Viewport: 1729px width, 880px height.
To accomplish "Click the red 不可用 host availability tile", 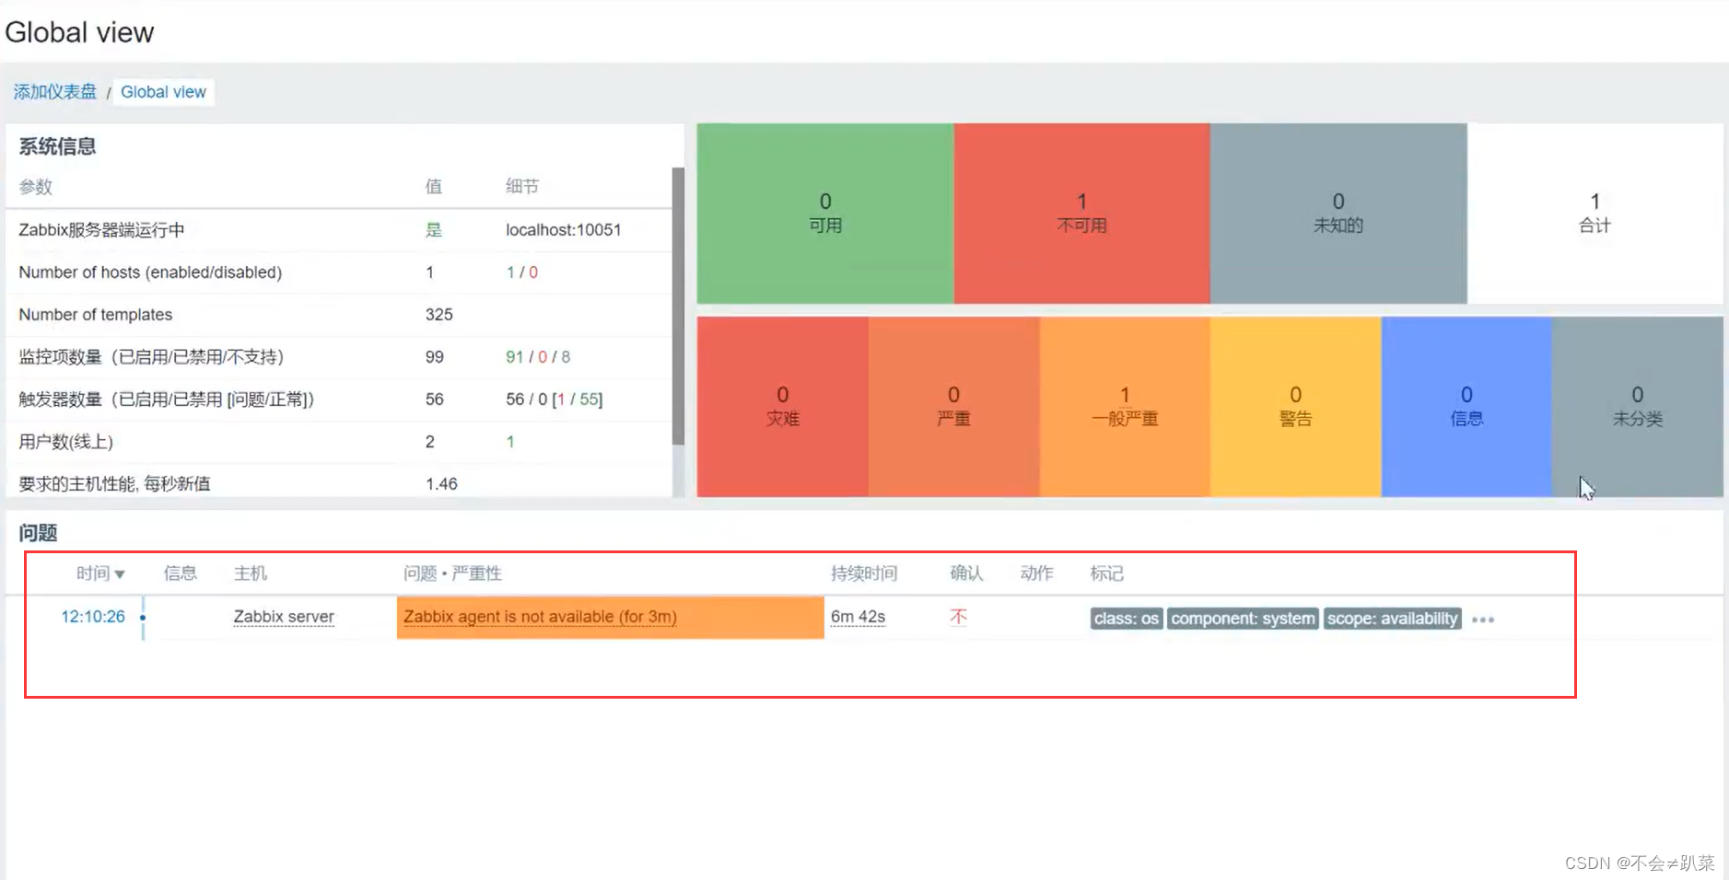I will [1081, 214].
